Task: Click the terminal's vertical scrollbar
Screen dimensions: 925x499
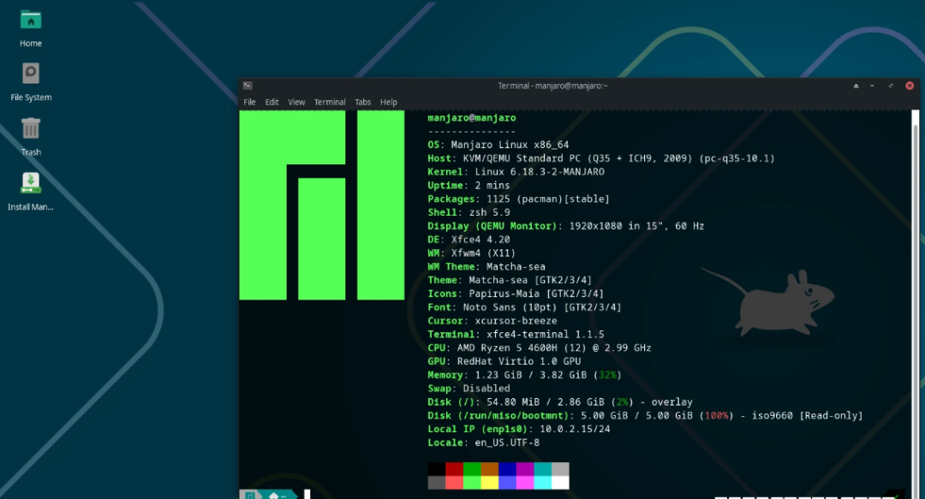Action: (x=915, y=304)
